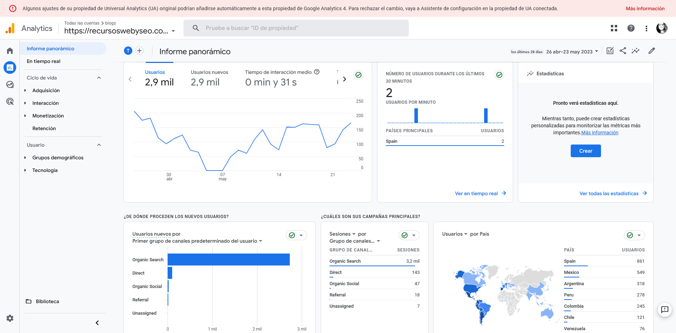Collapse the sidebar navigation arrow

(x=97, y=323)
